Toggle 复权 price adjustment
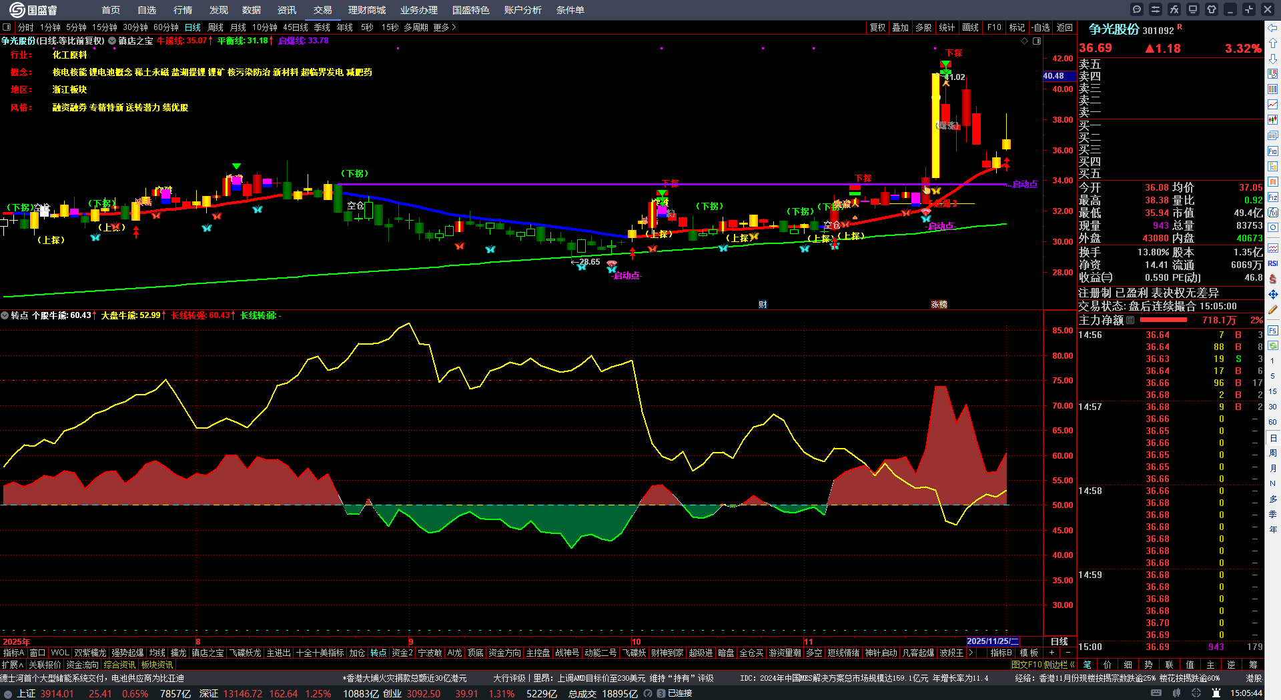Viewport: 1281px width, 700px height. tap(877, 27)
